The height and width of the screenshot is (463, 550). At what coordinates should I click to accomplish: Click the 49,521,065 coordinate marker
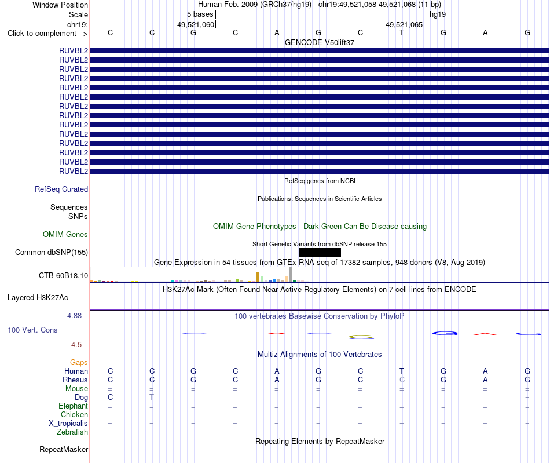point(404,24)
